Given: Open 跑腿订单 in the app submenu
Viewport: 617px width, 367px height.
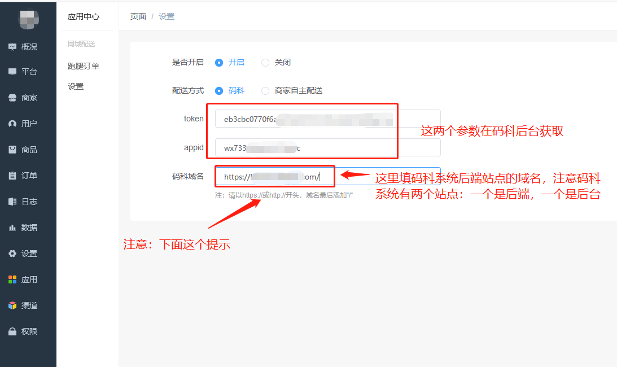Looking at the screenshot, I should 84,66.
